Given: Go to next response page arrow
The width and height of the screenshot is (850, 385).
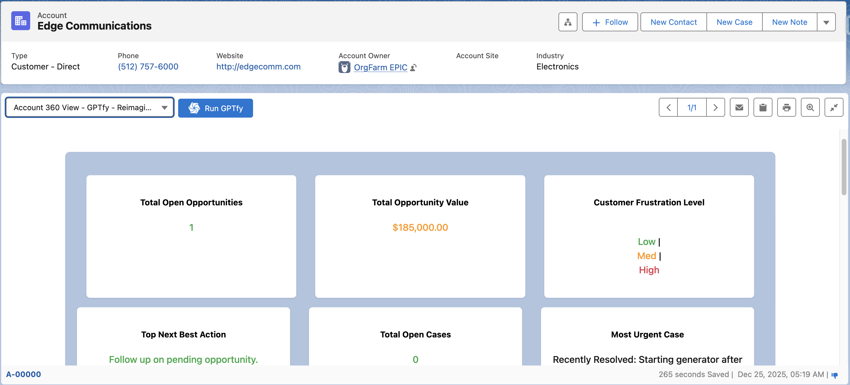Looking at the screenshot, I should (715, 107).
